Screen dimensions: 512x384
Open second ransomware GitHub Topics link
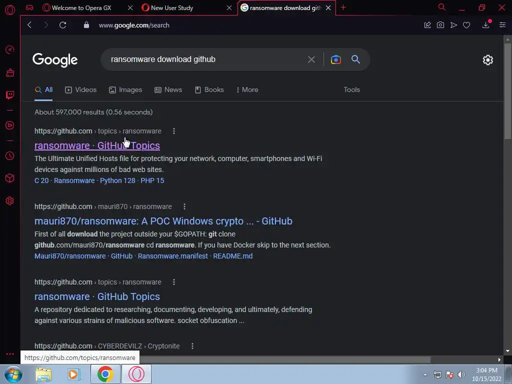pos(97,296)
